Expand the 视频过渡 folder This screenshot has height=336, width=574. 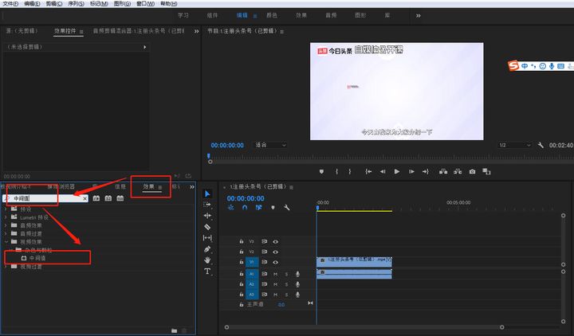tap(6, 267)
